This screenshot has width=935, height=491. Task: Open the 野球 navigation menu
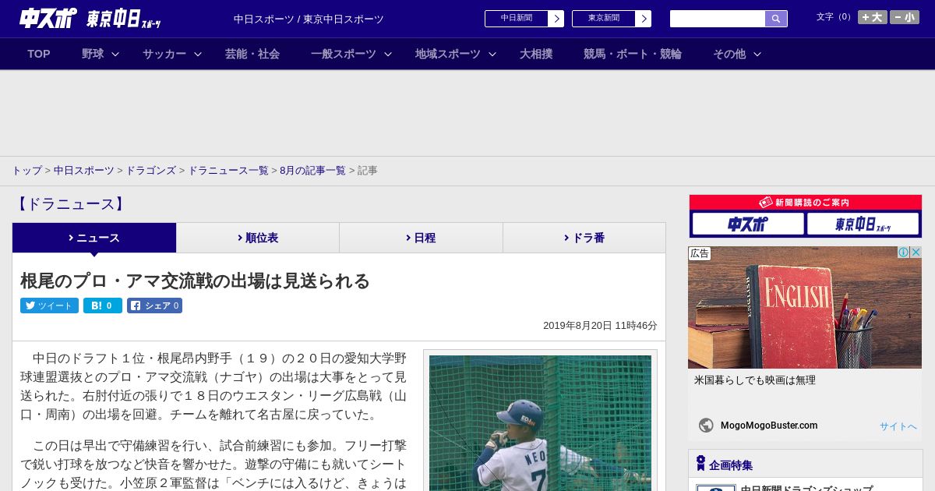[93, 54]
